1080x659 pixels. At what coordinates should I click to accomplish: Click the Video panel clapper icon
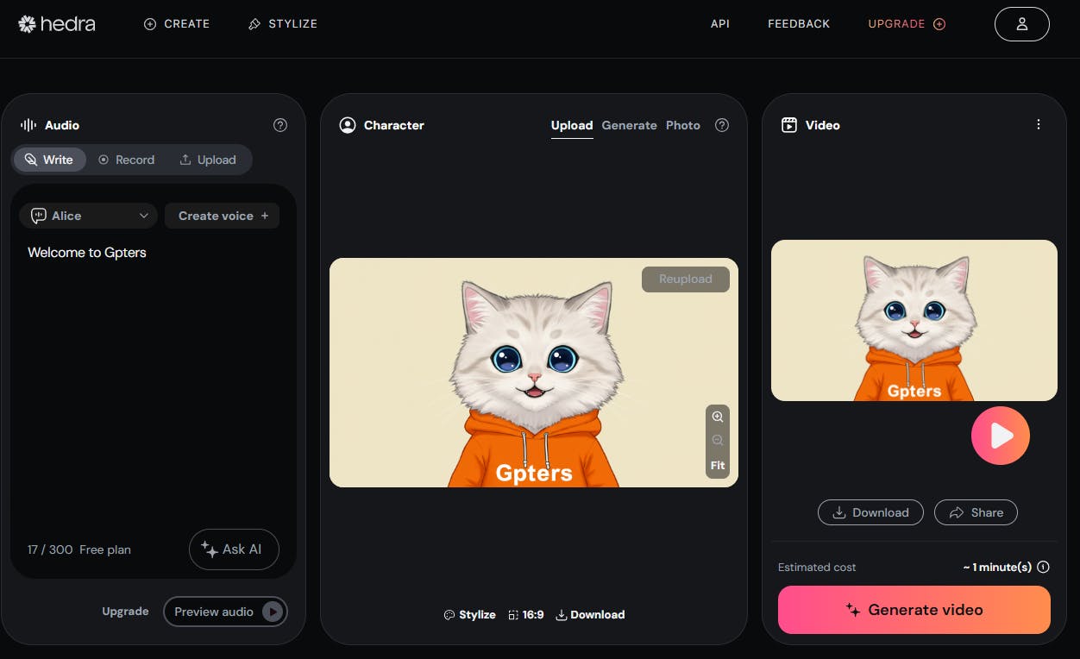click(788, 125)
